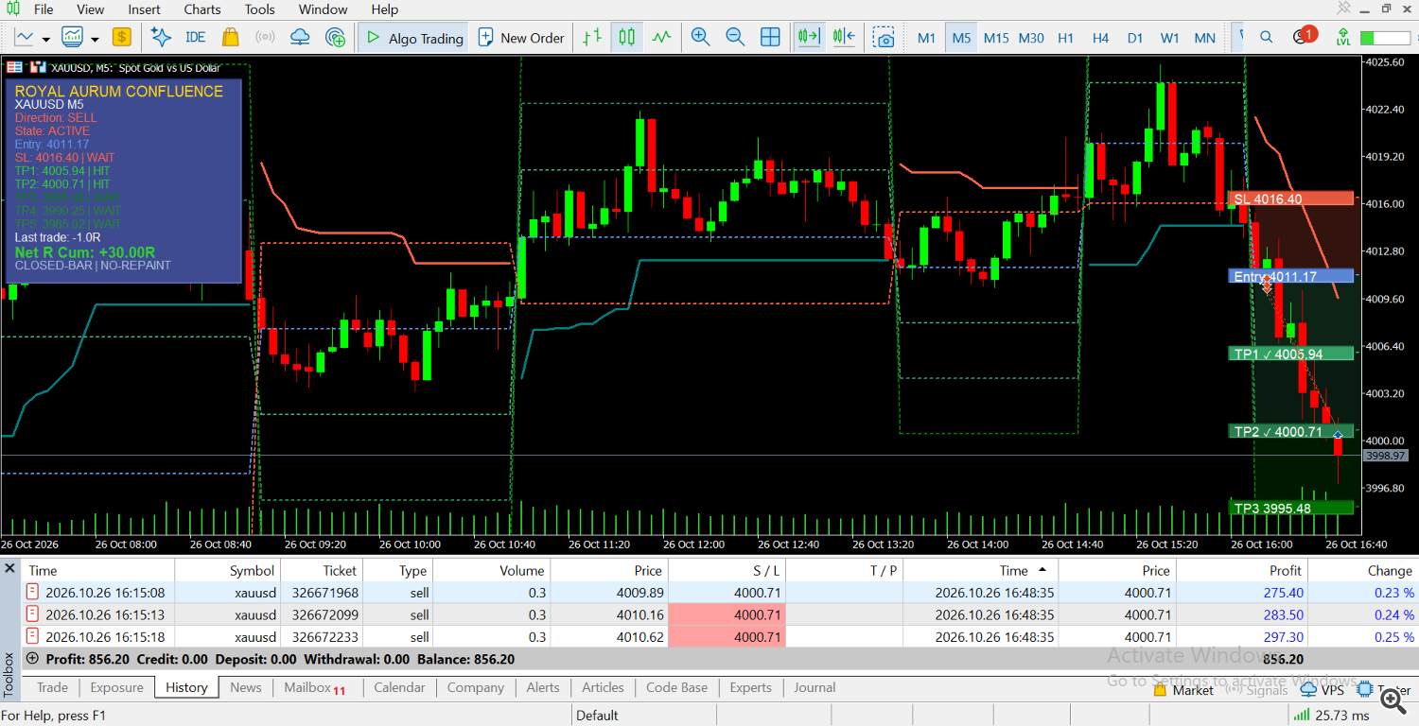The width and height of the screenshot is (1419, 726).
Task: Toggle the Algo Trading button
Action: (413, 38)
